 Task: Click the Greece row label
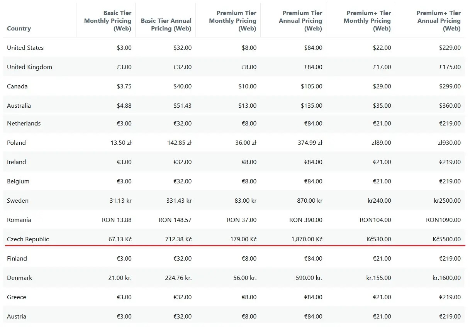coord(17,297)
